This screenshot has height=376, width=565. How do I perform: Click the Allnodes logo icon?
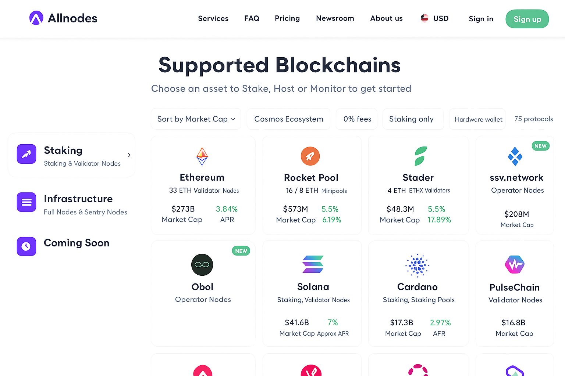pyautogui.click(x=36, y=18)
